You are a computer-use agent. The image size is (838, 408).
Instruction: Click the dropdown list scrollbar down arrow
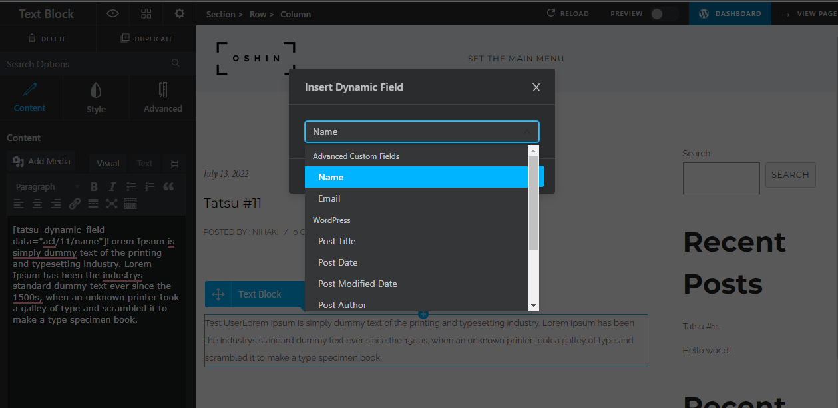coord(533,305)
